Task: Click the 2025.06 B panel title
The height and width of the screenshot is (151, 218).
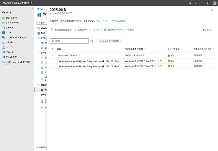Action: click(58, 10)
